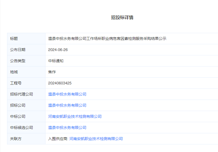Click the 中标候选公司 row label
The height and width of the screenshot is (152, 218).
click(22, 128)
